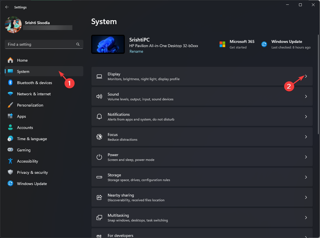Image resolution: width=320 pixels, height=238 pixels.
Task: Open Accounts from the sidebar
Action: pyautogui.click(x=25, y=128)
